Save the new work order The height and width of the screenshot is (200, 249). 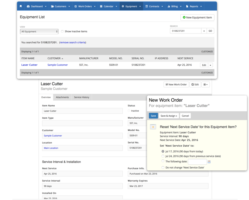click(153, 116)
